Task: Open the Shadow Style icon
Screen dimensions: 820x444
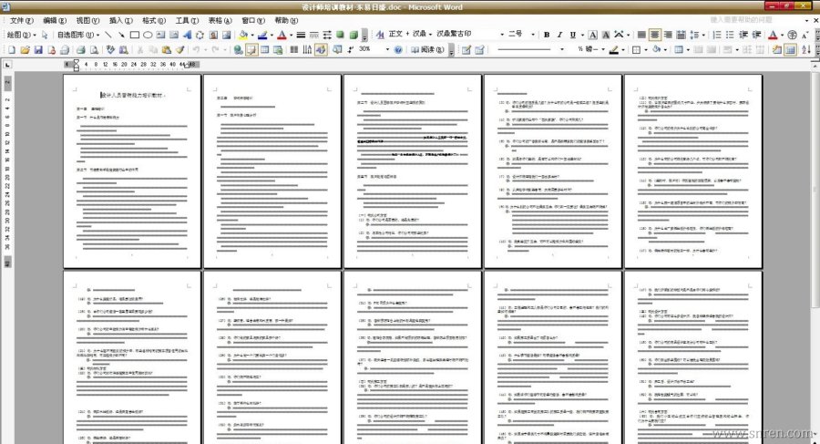Action: coord(341,35)
